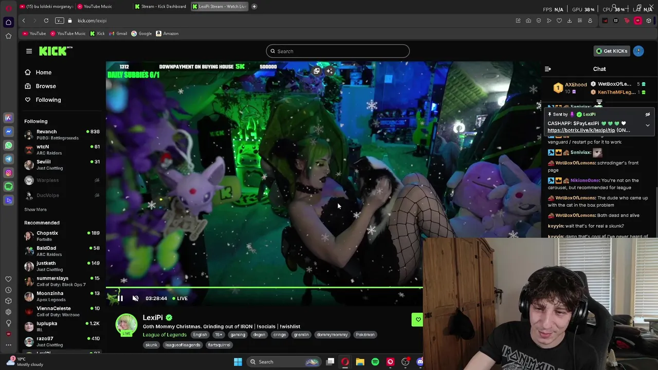Open WhatsApp in the browser sidebar
The image size is (658, 370).
click(x=8, y=145)
